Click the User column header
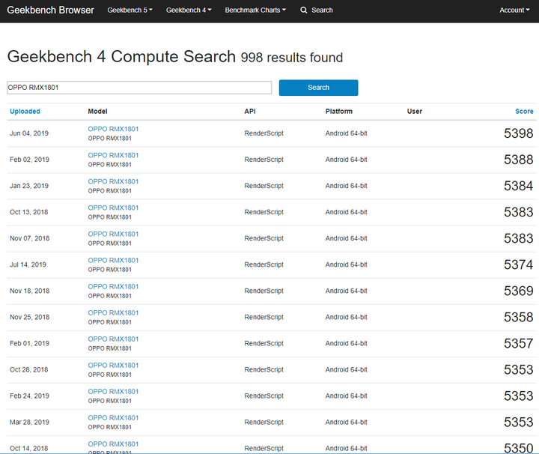Viewport: 539px width, 454px height. [415, 111]
